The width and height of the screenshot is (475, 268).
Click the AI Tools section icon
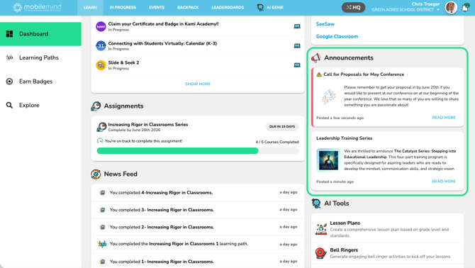[x=316, y=203]
